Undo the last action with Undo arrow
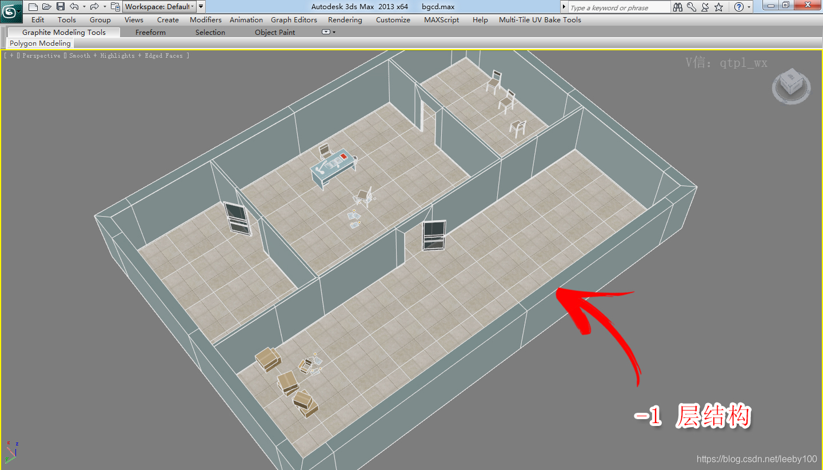Image resolution: width=823 pixels, height=470 pixels. [x=74, y=7]
